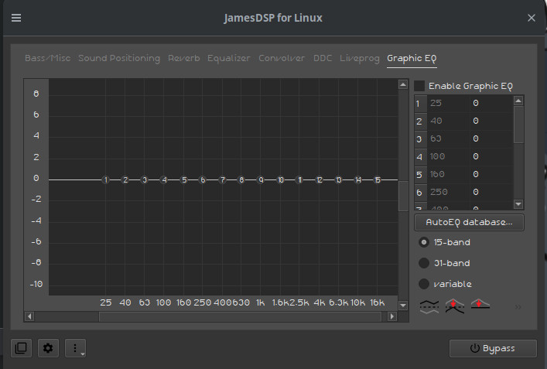Click EQ node 14 at 10k
The image size is (547, 369).
pyautogui.click(x=358, y=180)
